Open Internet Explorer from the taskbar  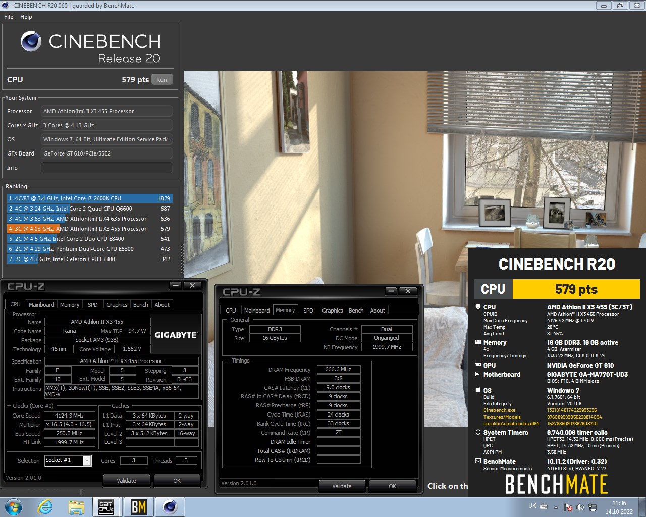coord(45,507)
